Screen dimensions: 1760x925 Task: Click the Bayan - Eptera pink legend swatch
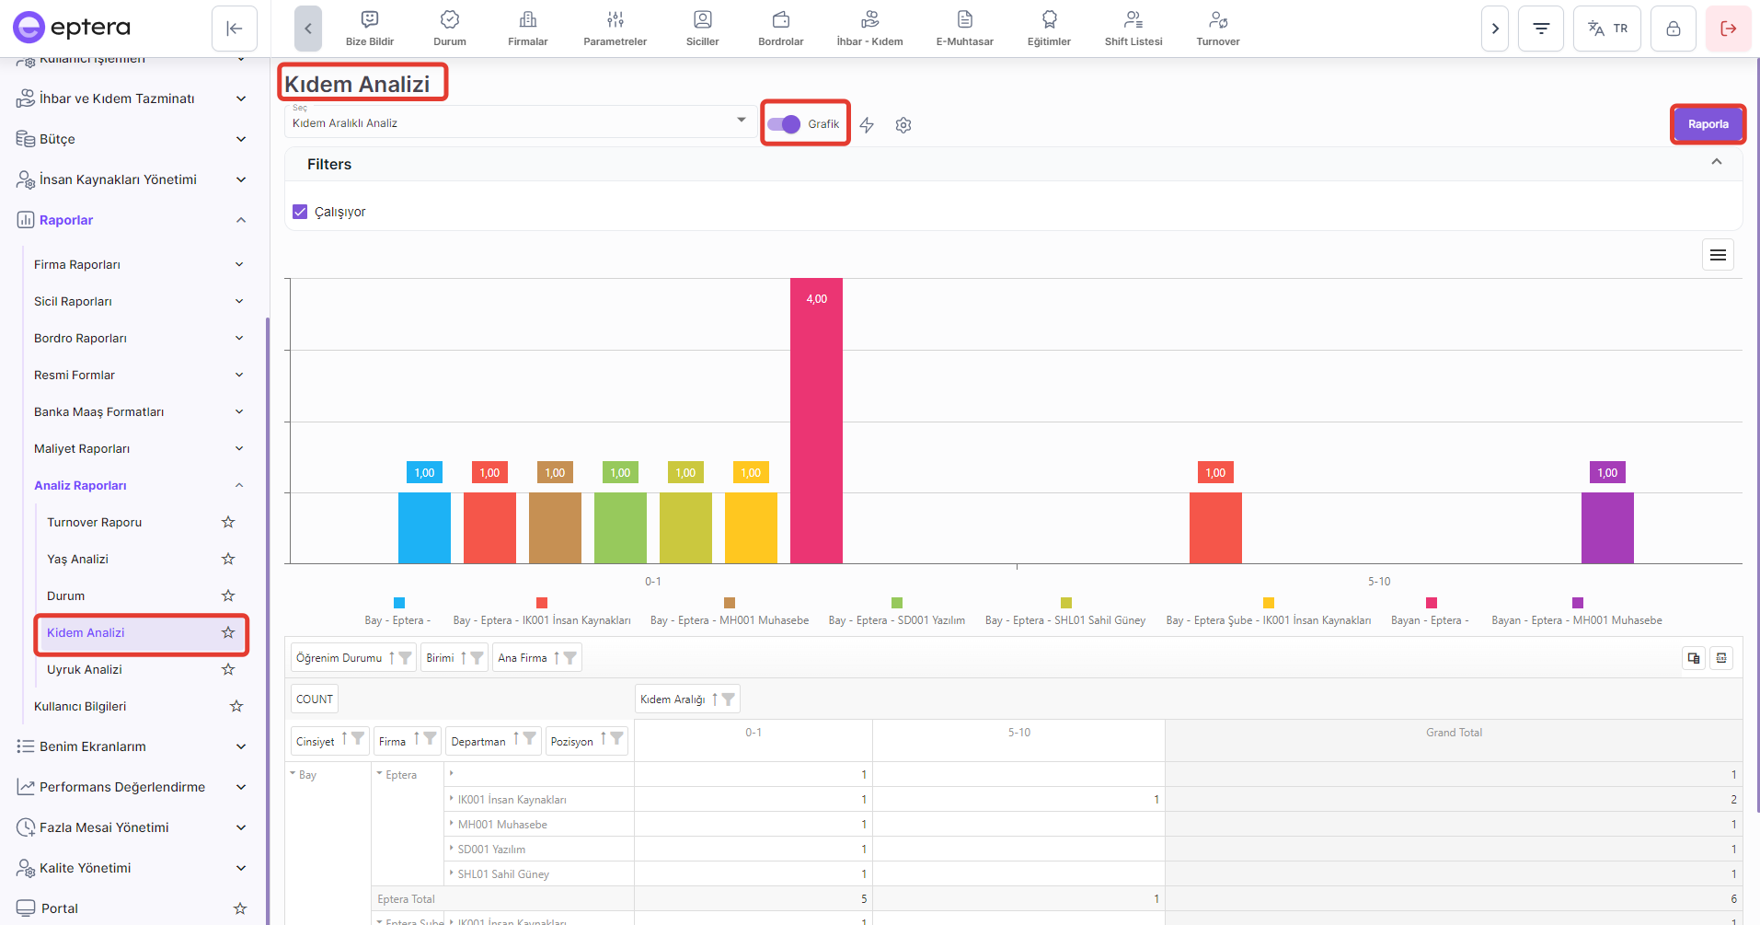pyautogui.click(x=1431, y=603)
